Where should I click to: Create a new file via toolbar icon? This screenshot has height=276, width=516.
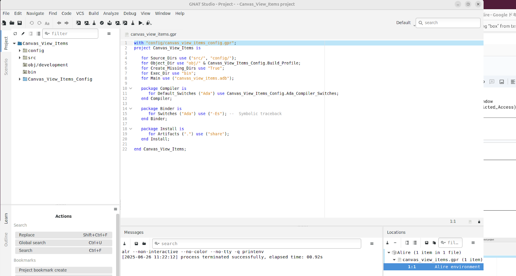coord(4,23)
